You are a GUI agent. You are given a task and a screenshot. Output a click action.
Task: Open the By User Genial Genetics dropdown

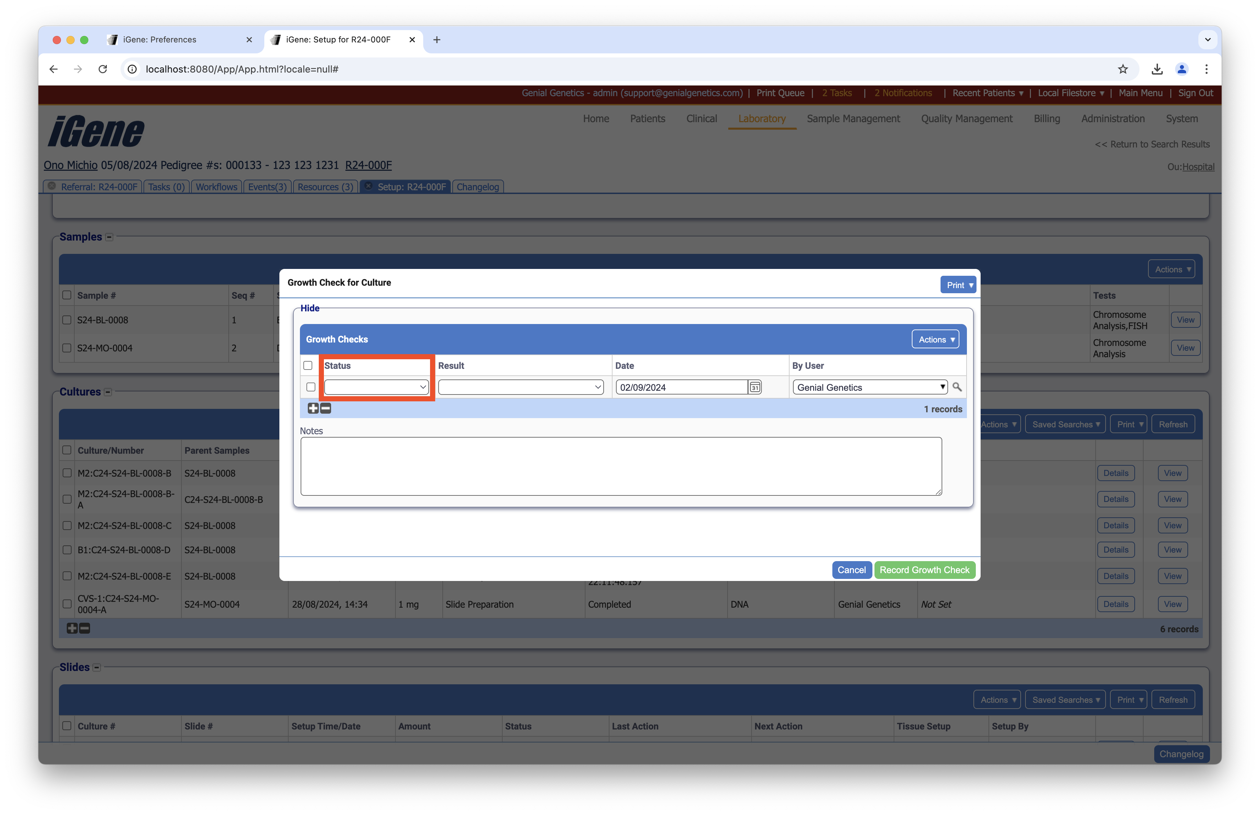[x=870, y=387]
